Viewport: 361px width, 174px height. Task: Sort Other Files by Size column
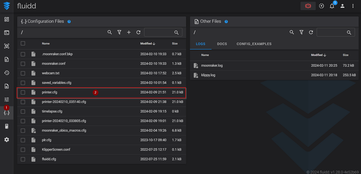coord(345,55)
